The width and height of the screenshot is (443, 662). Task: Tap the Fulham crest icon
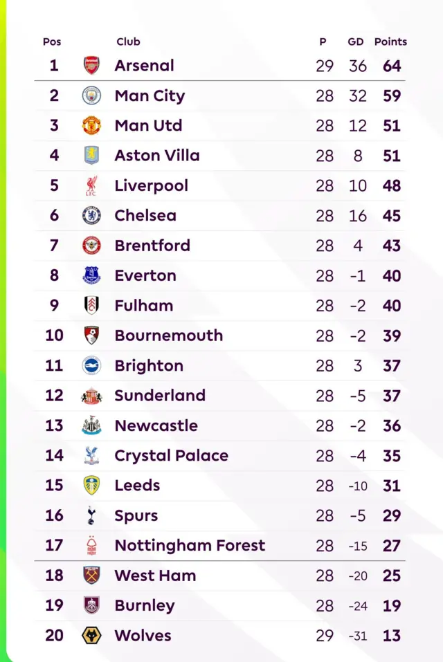tap(91, 305)
